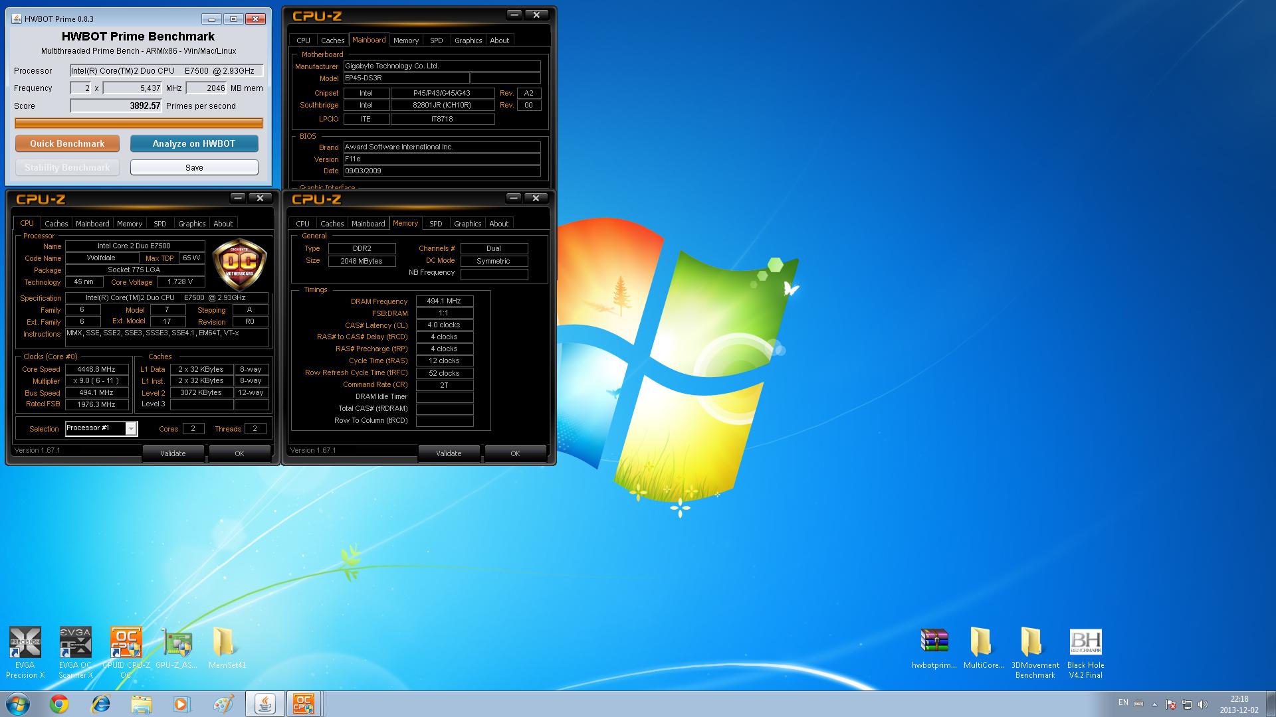Click the Quick Benchmark button
The height and width of the screenshot is (717, 1276).
[x=67, y=143]
